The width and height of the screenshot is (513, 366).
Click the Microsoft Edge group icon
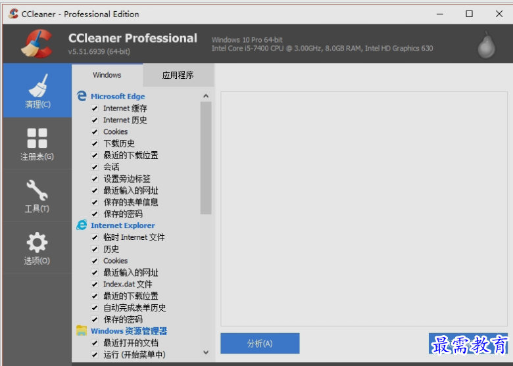tap(82, 96)
